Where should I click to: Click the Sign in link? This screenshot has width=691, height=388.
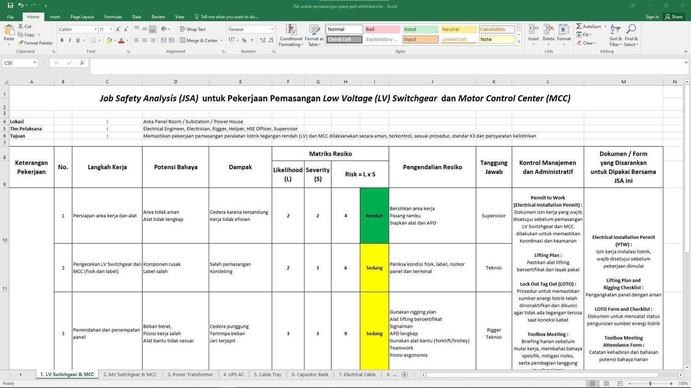coord(652,17)
